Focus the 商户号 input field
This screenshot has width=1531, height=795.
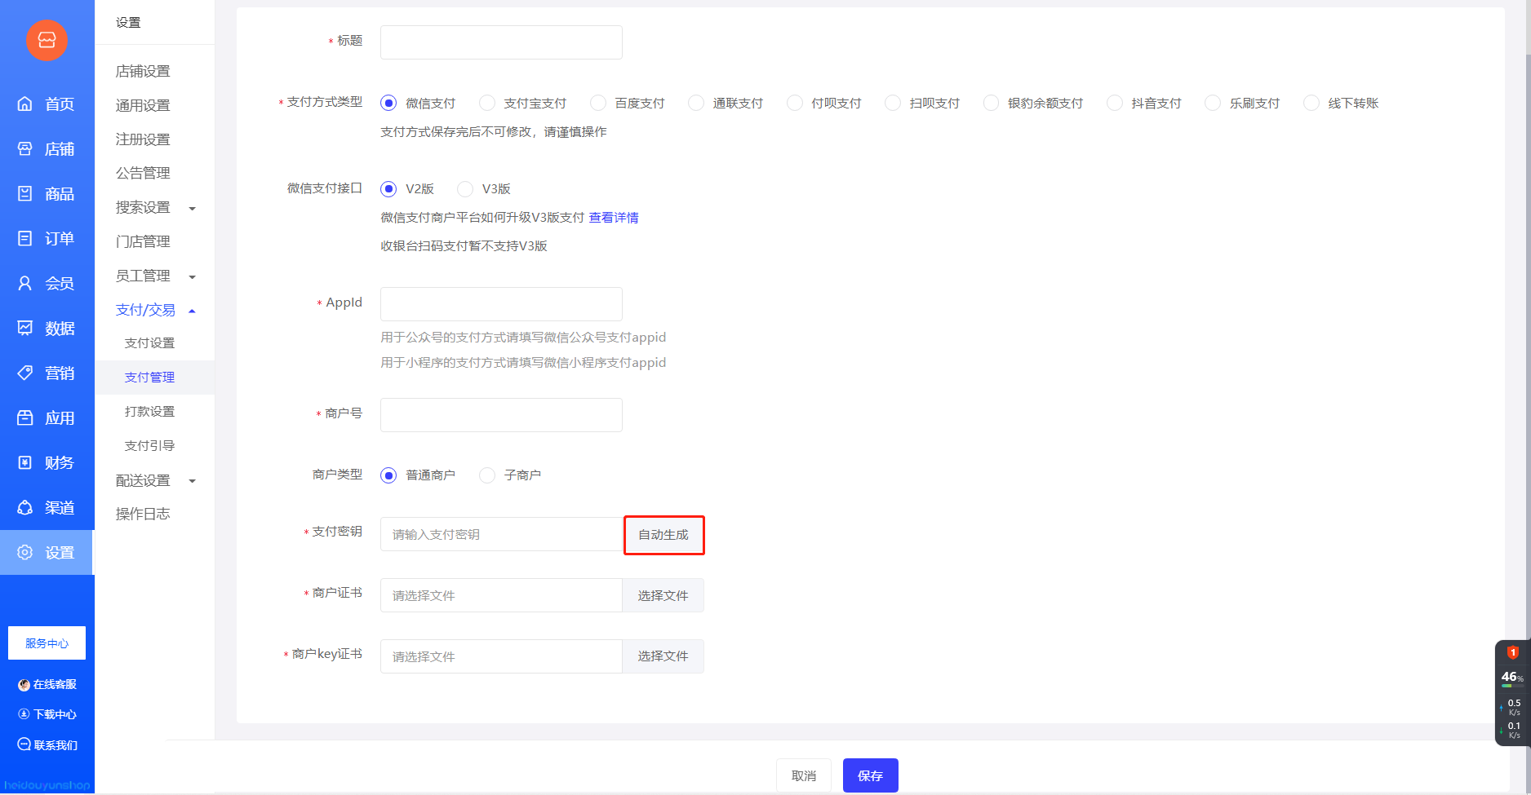tap(501, 415)
